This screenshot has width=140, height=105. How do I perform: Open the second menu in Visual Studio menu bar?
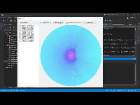(9, 18)
